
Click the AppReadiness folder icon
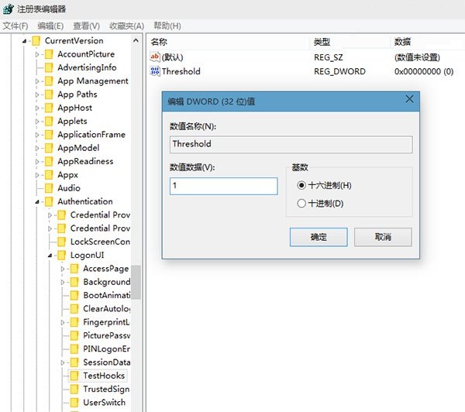(49, 162)
